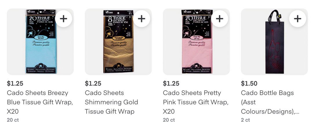The image size is (313, 131).
Task: Select the $1.25 price of Shimmering Gold item
Action: pos(93,83)
